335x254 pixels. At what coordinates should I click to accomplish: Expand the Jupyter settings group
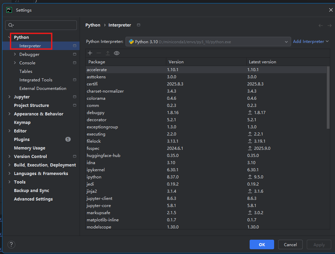9,97
